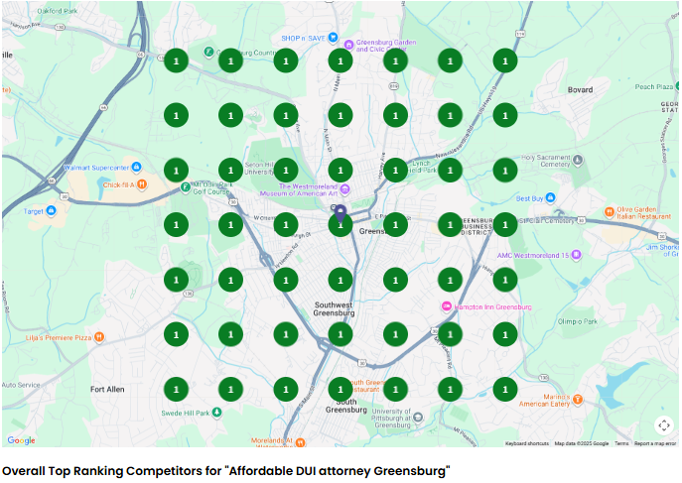Click Map data ©2025 Google text
Image resolution: width=682 pixels, height=483 pixels.
582,443
